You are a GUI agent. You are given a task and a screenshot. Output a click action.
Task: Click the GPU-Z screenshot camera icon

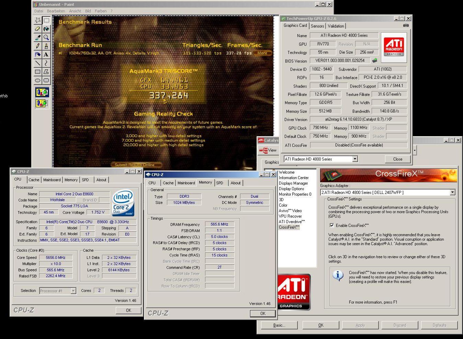(x=406, y=25)
